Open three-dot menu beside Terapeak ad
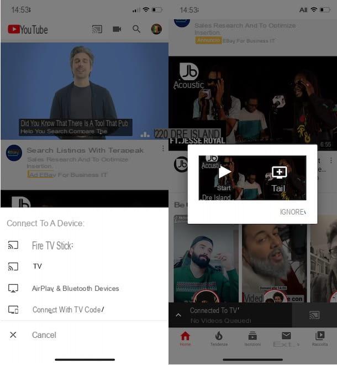 click(163, 149)
